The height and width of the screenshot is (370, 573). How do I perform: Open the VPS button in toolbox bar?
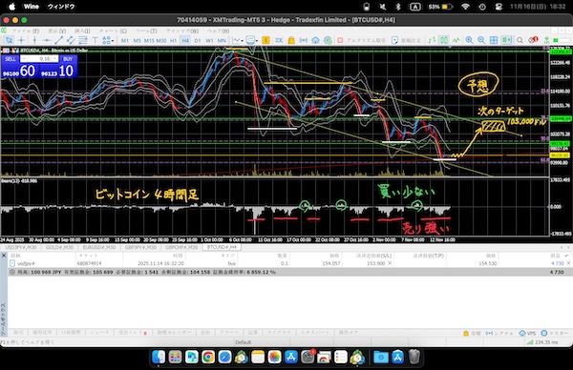point(527,333)
